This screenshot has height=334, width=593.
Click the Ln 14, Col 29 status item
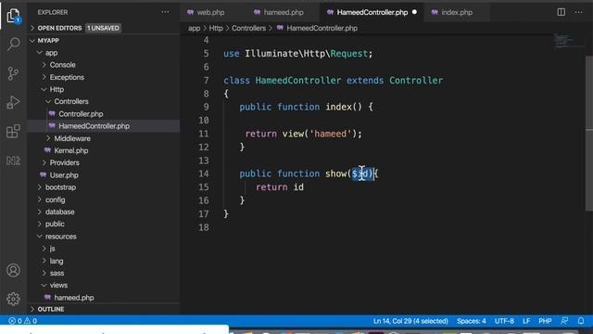[410, 321]
